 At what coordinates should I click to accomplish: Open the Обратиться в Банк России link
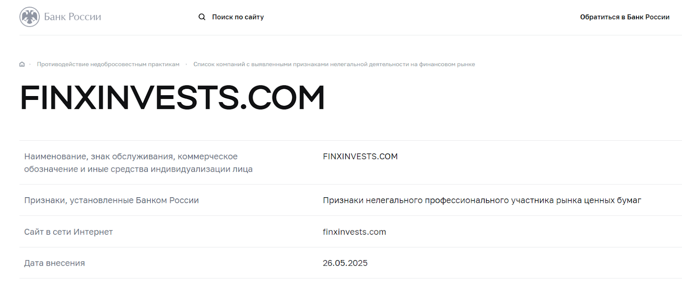624,17
